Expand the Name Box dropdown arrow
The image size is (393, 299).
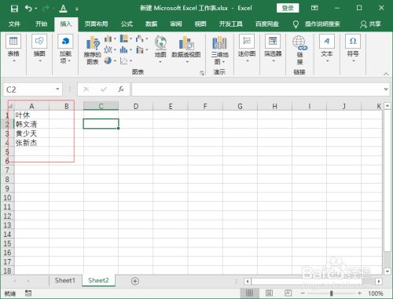coord(57,89)
